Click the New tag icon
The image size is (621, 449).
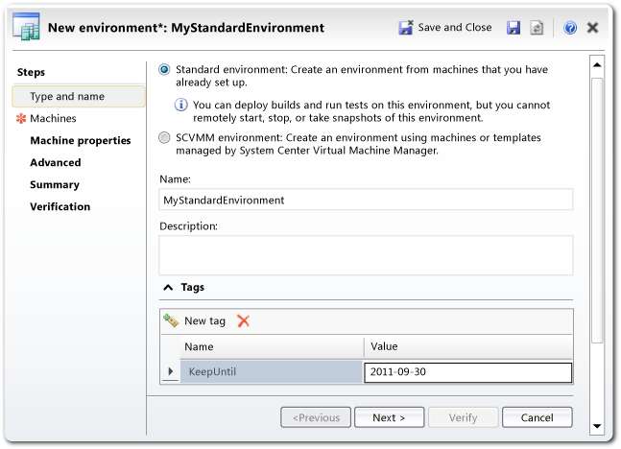(171, 320)
